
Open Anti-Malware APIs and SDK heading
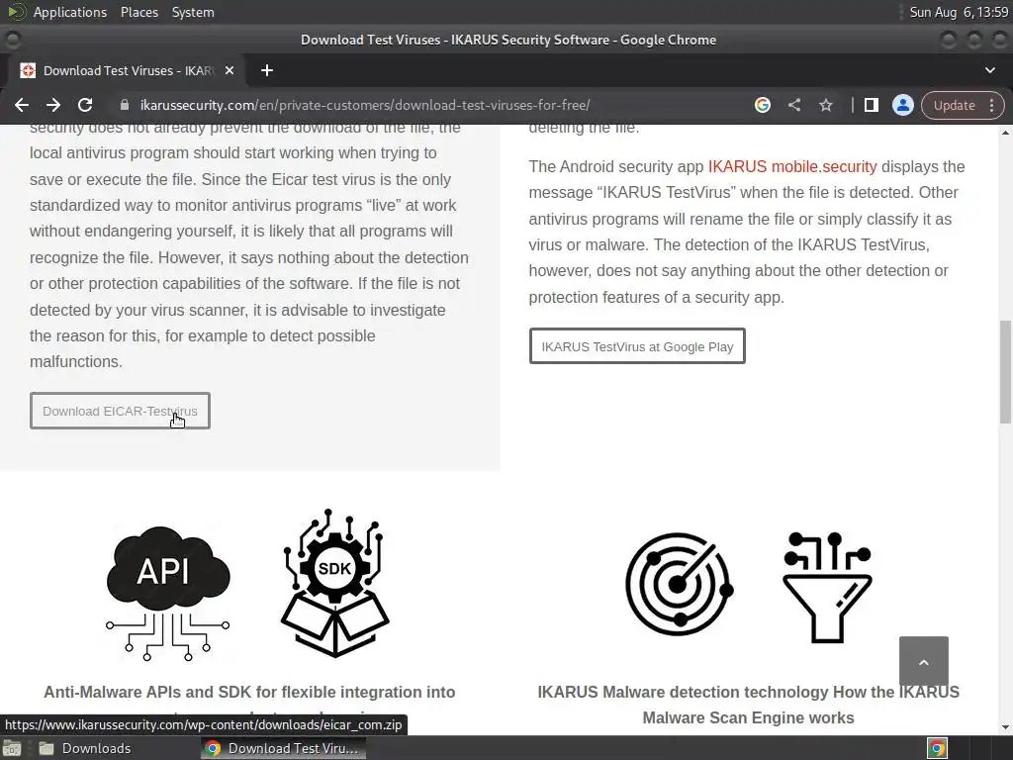click(249, 693)
